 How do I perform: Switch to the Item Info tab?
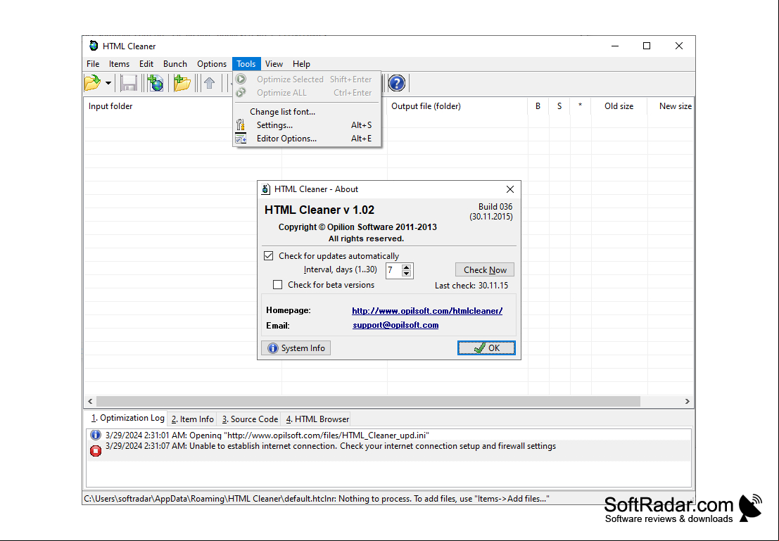click(192, 419)
